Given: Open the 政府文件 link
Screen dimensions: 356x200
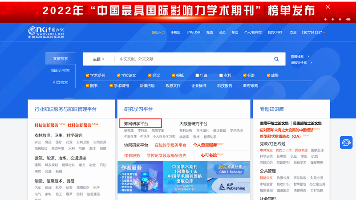Looking at the screenshot, I should click(x=173, y=86).
